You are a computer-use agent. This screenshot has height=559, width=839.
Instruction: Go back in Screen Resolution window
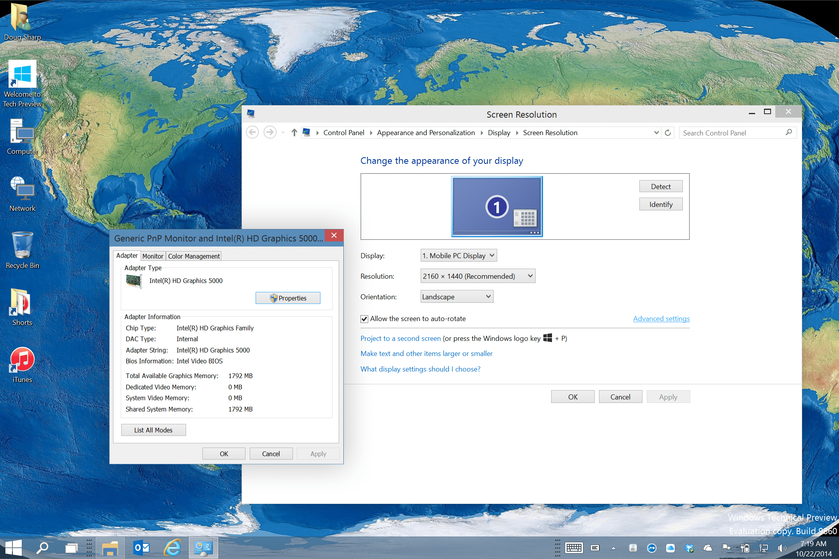(252, 132)
